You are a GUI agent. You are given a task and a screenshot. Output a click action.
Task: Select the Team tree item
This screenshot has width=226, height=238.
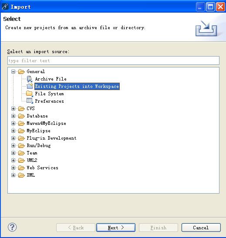tap(32, 153)
